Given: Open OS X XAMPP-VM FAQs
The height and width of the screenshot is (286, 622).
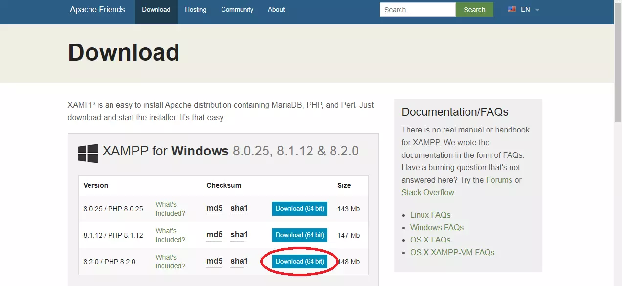Looking at the screenshot, I should coord(452,253).
